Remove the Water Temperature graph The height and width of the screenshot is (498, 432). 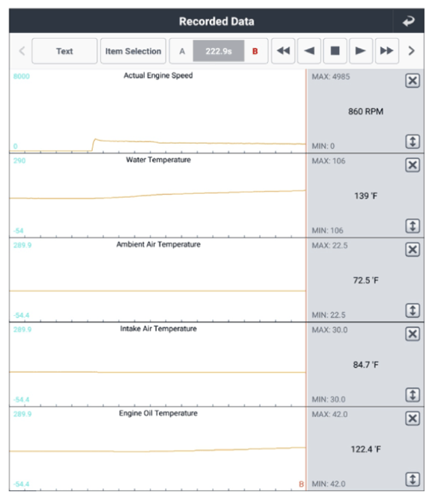tap(413, 166)
